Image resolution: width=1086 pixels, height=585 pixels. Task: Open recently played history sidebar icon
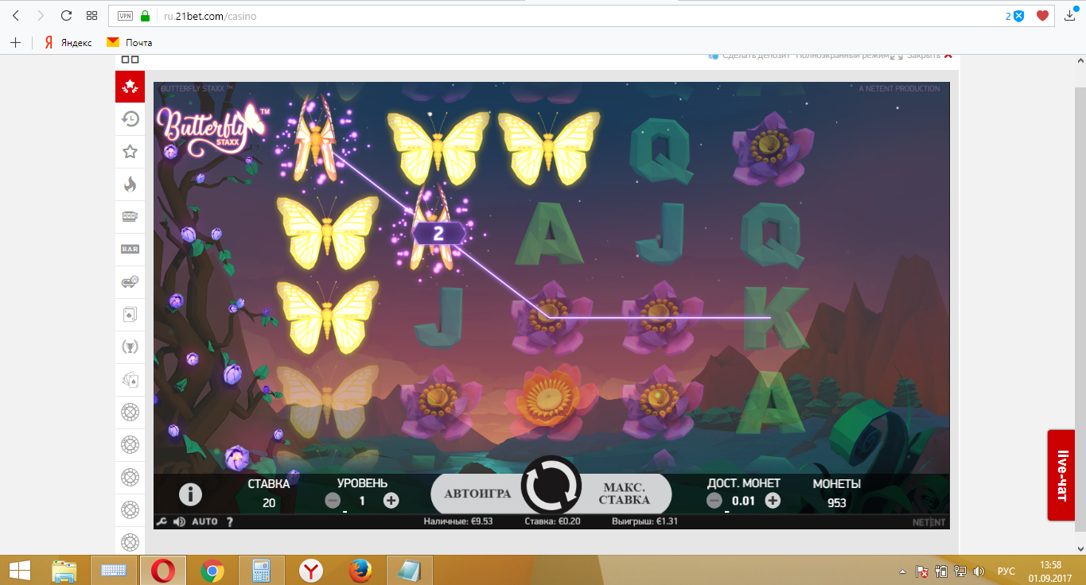point(130,119)
